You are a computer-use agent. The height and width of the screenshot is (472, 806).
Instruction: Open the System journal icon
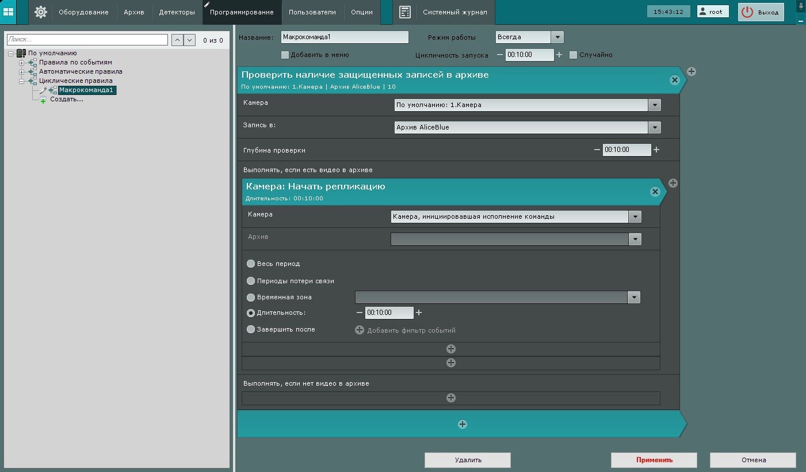click(405, 12)
